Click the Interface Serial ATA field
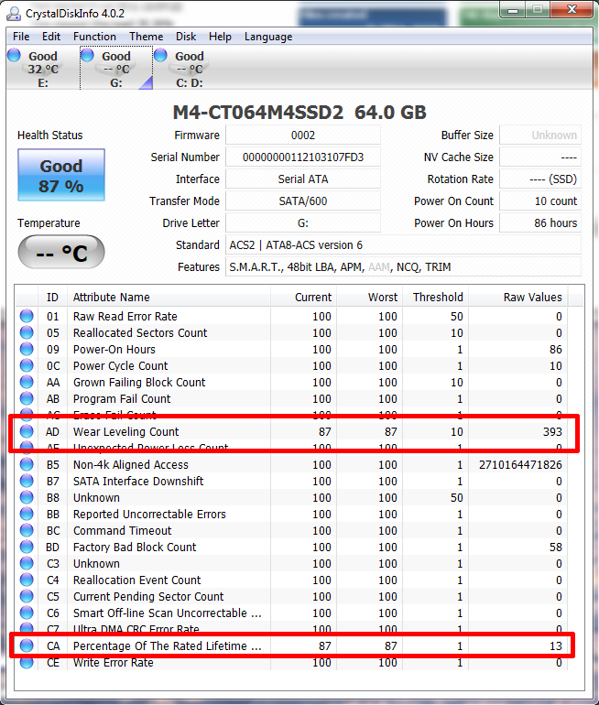 point(303,179)
